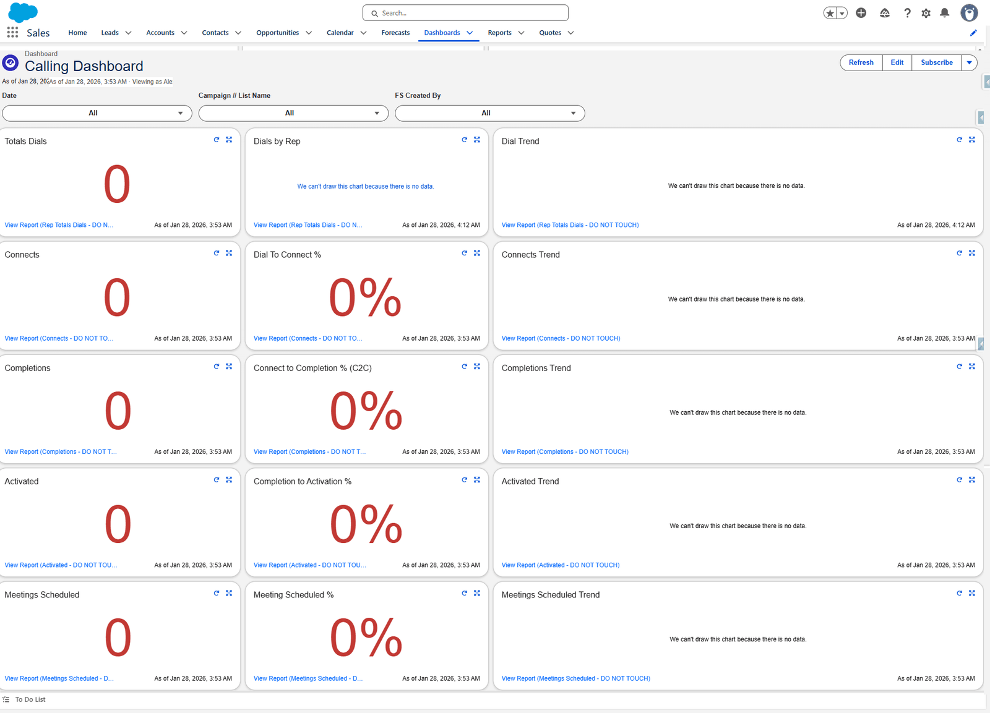This screenshot has height=713, width=990.
Task: Refresh the Connects Trend component
Action: pyautogui.click(x=960, y=253)
